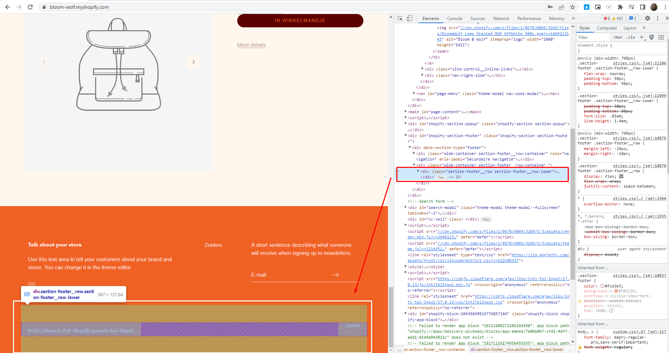Bookmark this page with the star icon
The height and width of the screenshot is (353, 669).
point(573,7)
